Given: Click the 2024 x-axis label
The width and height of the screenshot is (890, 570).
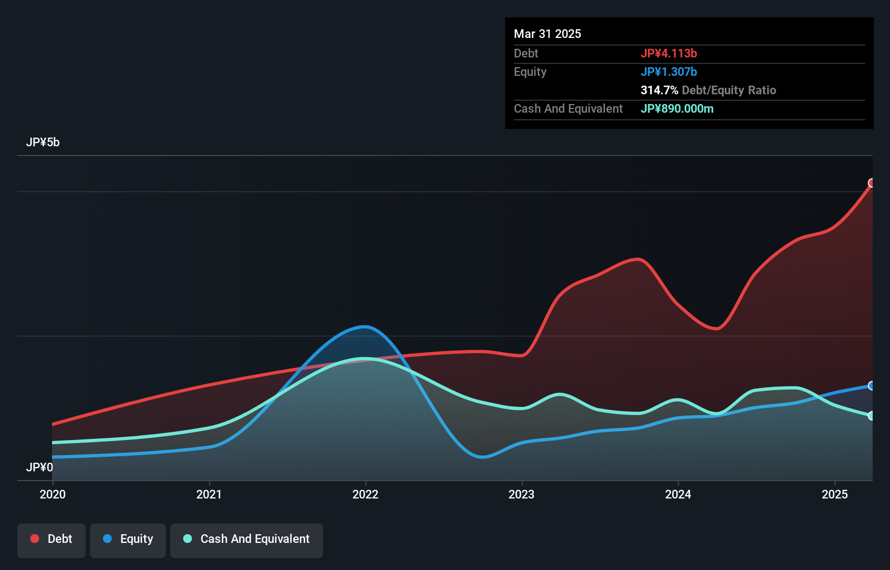Looking at the screenshot, I should pos(678,494).
